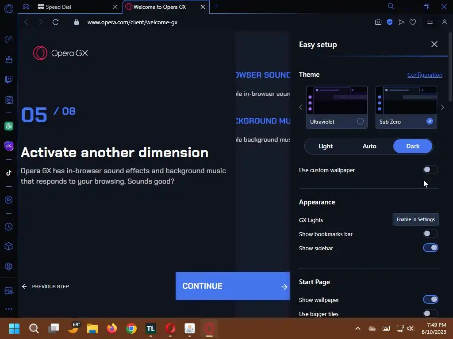Choose Light theme mode

pos(326,146)
